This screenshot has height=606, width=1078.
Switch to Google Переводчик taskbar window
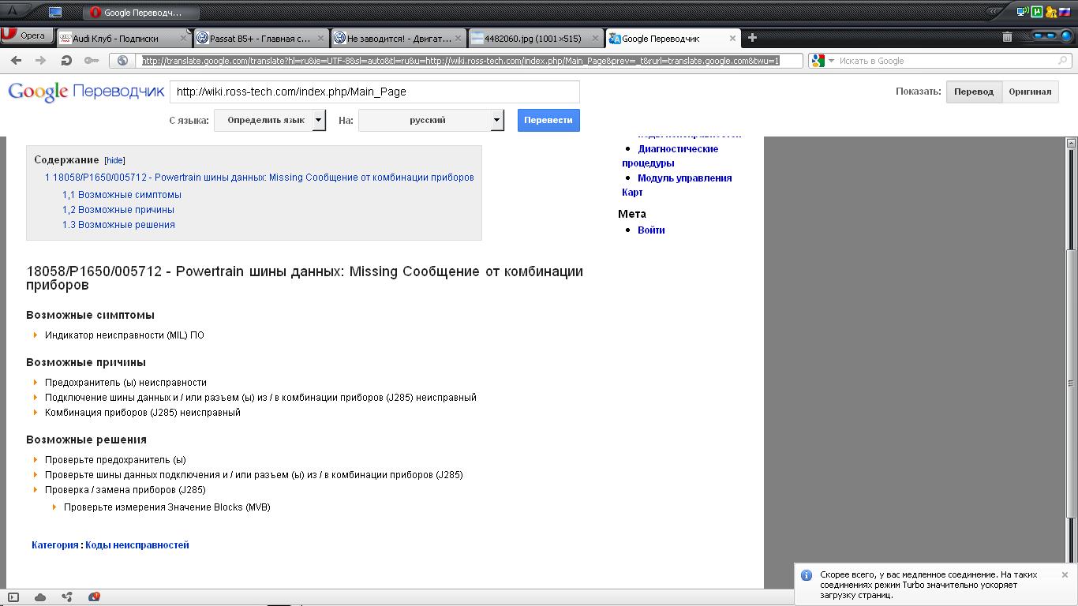click(x=141, y=12)
